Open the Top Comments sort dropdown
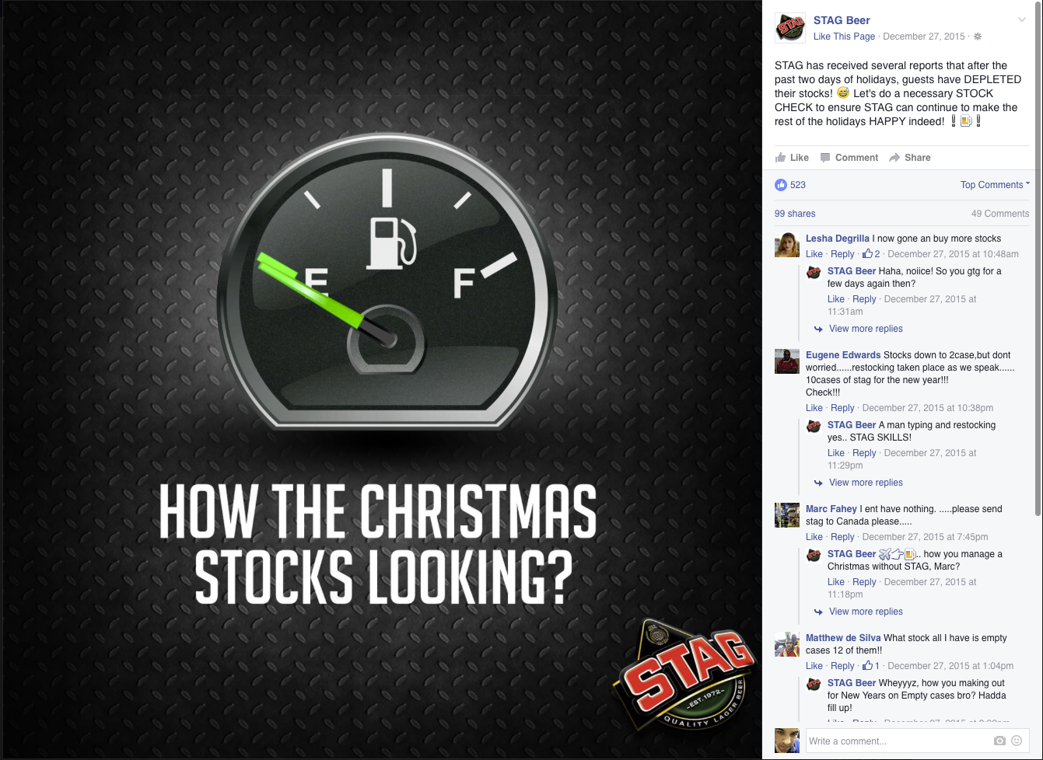This screenshot has height=760, width=1043. coord(995,185)
